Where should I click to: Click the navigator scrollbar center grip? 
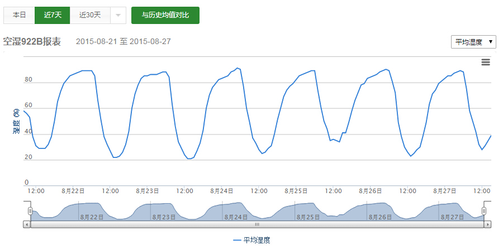[x=257, y=224]
